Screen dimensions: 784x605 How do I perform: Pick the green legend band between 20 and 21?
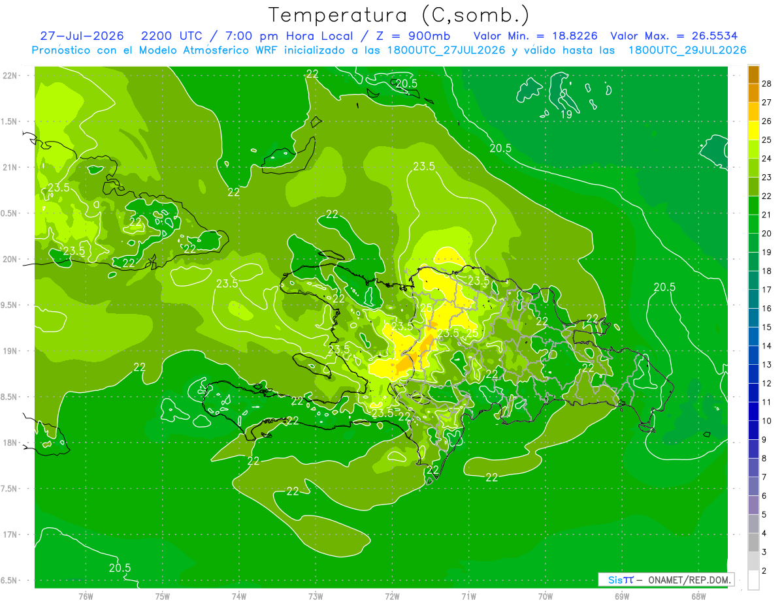pos(753,224)
